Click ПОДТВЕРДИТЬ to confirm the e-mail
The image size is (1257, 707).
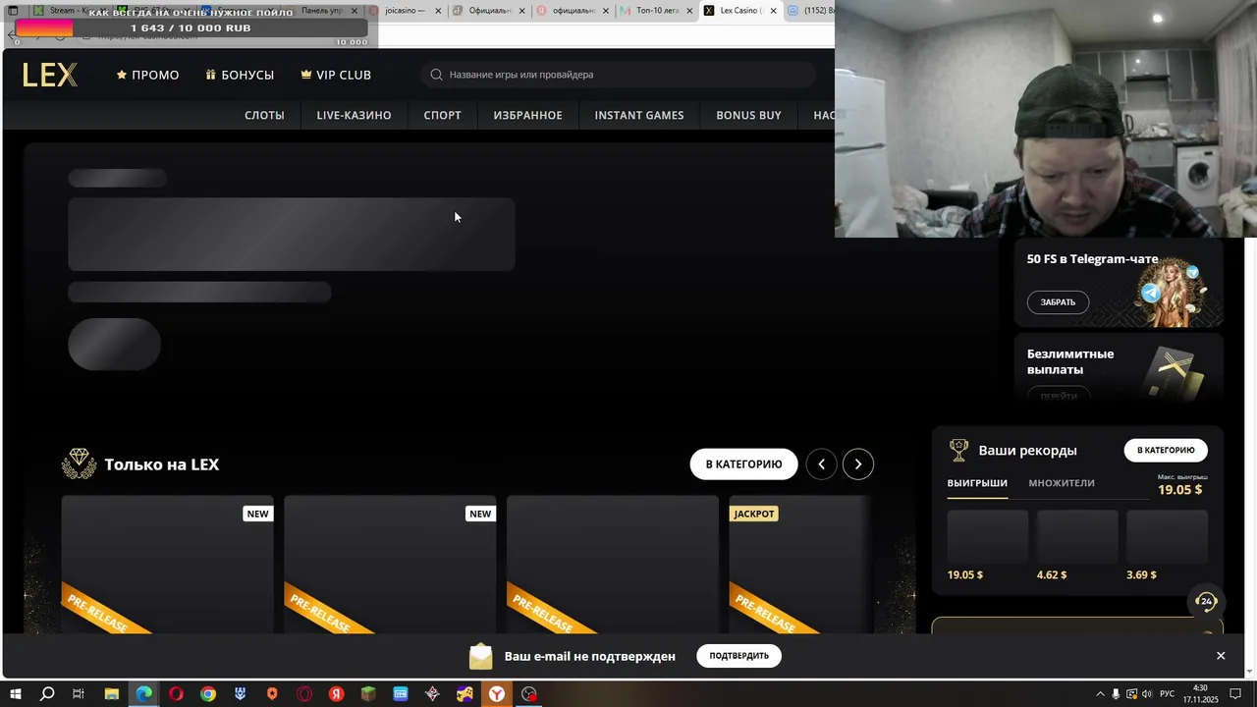click(738, 656)
